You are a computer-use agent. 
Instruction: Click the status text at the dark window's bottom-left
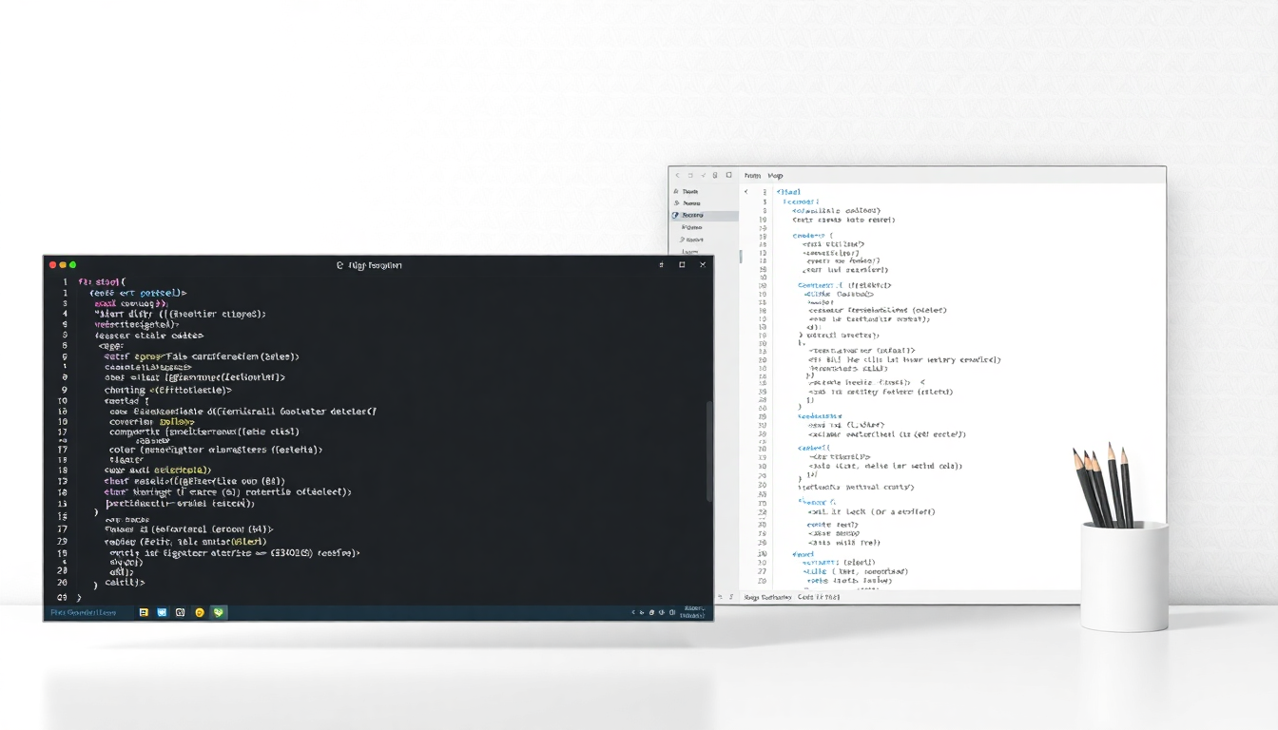[84, 613]
